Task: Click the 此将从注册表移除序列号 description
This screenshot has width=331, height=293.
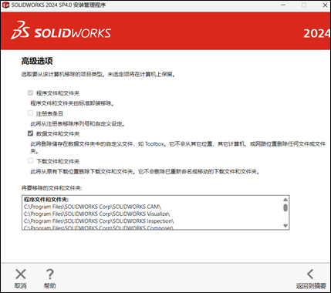Action: coord(78,124)
